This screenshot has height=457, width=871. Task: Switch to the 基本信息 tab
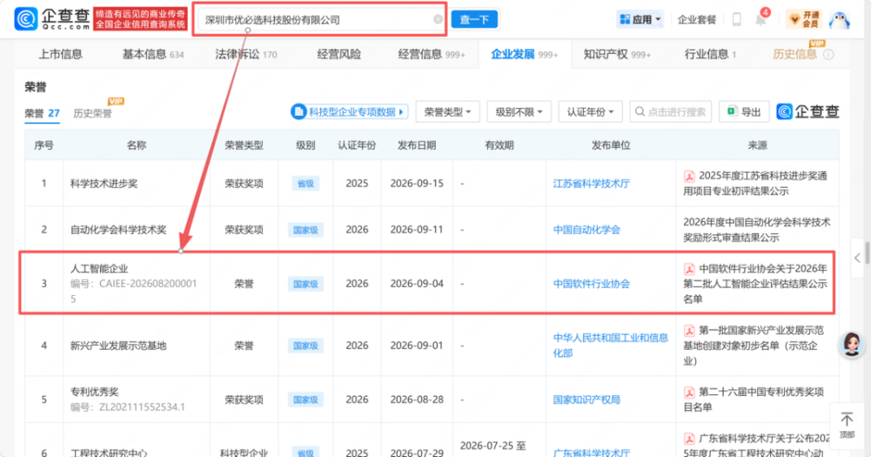(152, 55)
